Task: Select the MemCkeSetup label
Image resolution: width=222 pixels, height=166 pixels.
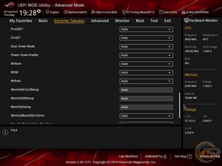Action: point(21,107)
